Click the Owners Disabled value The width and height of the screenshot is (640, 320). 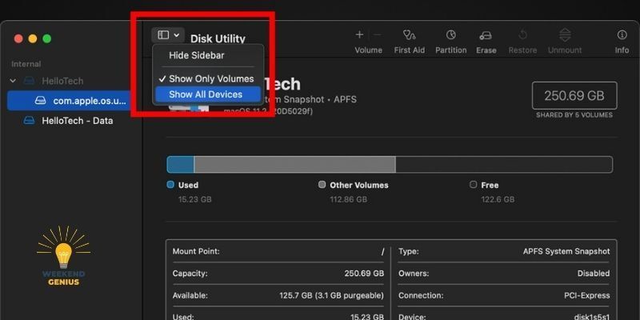pos(594,274)
